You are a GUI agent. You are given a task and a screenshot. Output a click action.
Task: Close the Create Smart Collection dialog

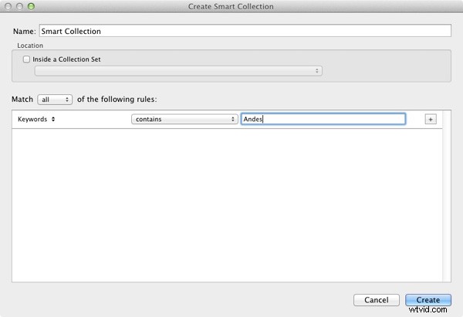coord(8,6)
